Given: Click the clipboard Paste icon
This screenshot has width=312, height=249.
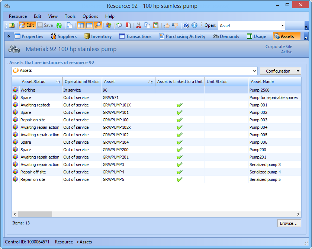Looking at the screenshot, I should [156, 25].
